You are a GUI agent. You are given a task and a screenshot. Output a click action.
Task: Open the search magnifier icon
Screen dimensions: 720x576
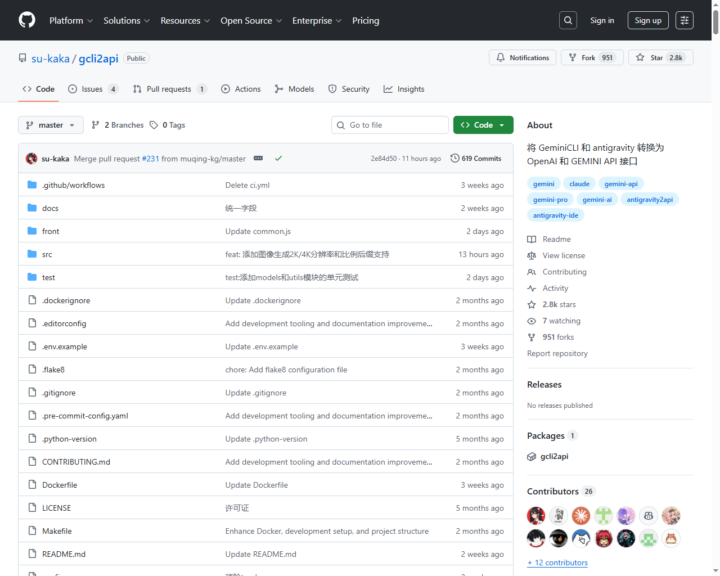coord(568,20)
